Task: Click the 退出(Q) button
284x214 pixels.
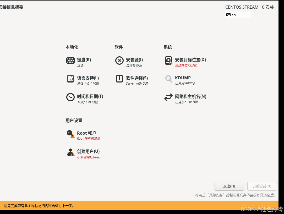Action: (229, 186)
